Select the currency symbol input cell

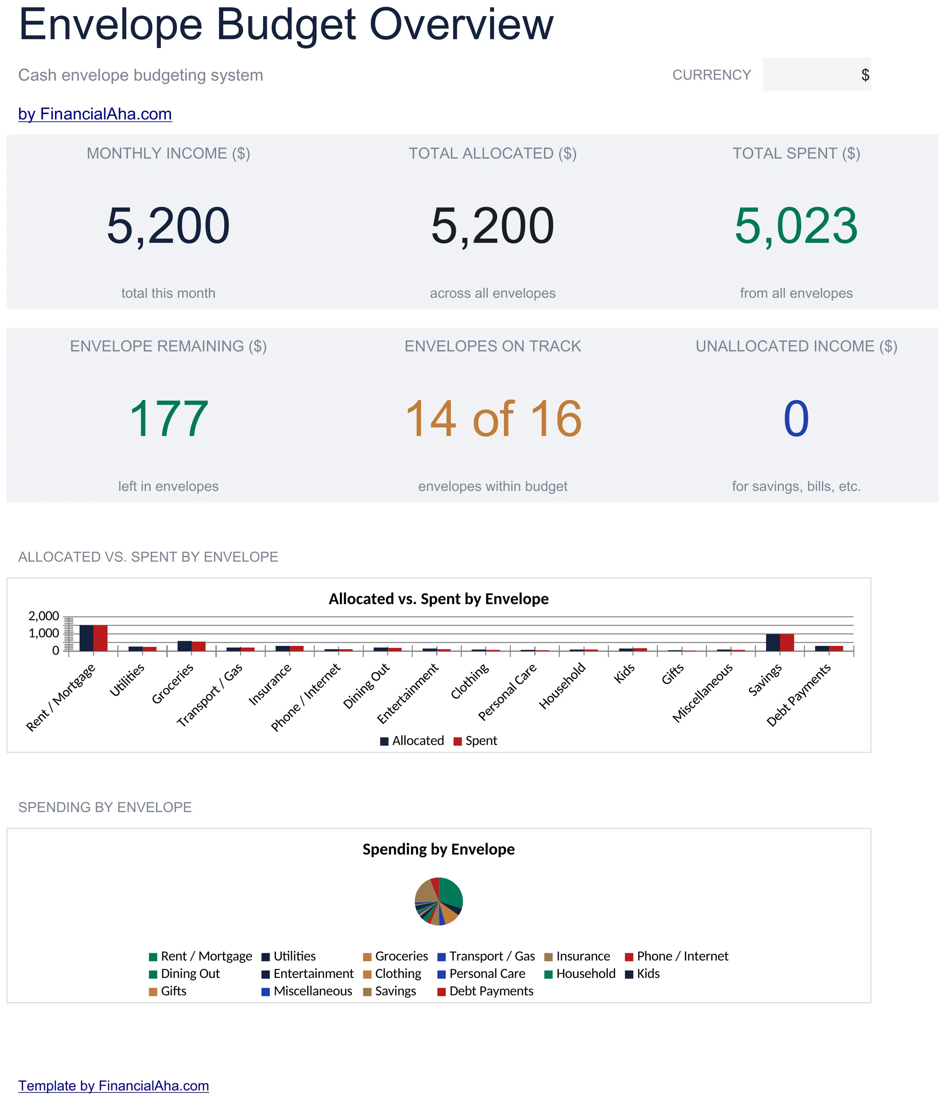tap(817, 74)
